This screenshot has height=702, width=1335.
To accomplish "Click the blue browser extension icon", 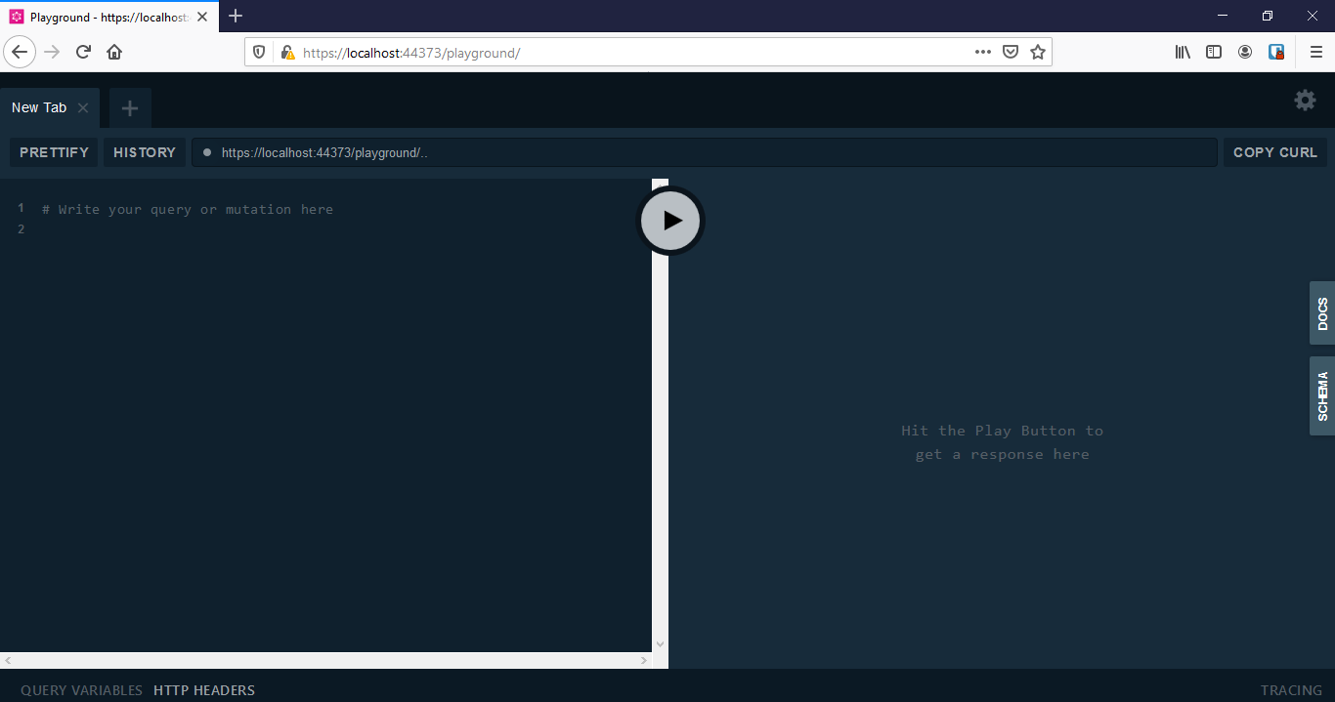I will (1276, 52).
